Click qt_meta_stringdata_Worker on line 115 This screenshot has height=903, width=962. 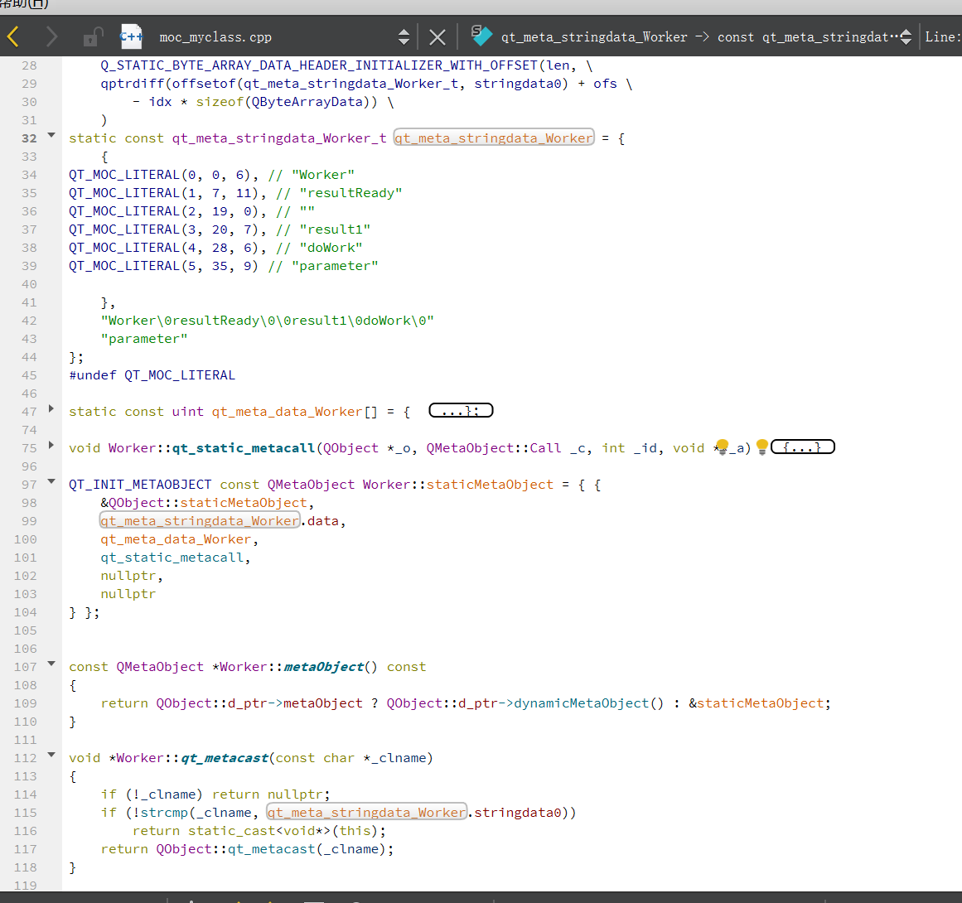(367, 812)
